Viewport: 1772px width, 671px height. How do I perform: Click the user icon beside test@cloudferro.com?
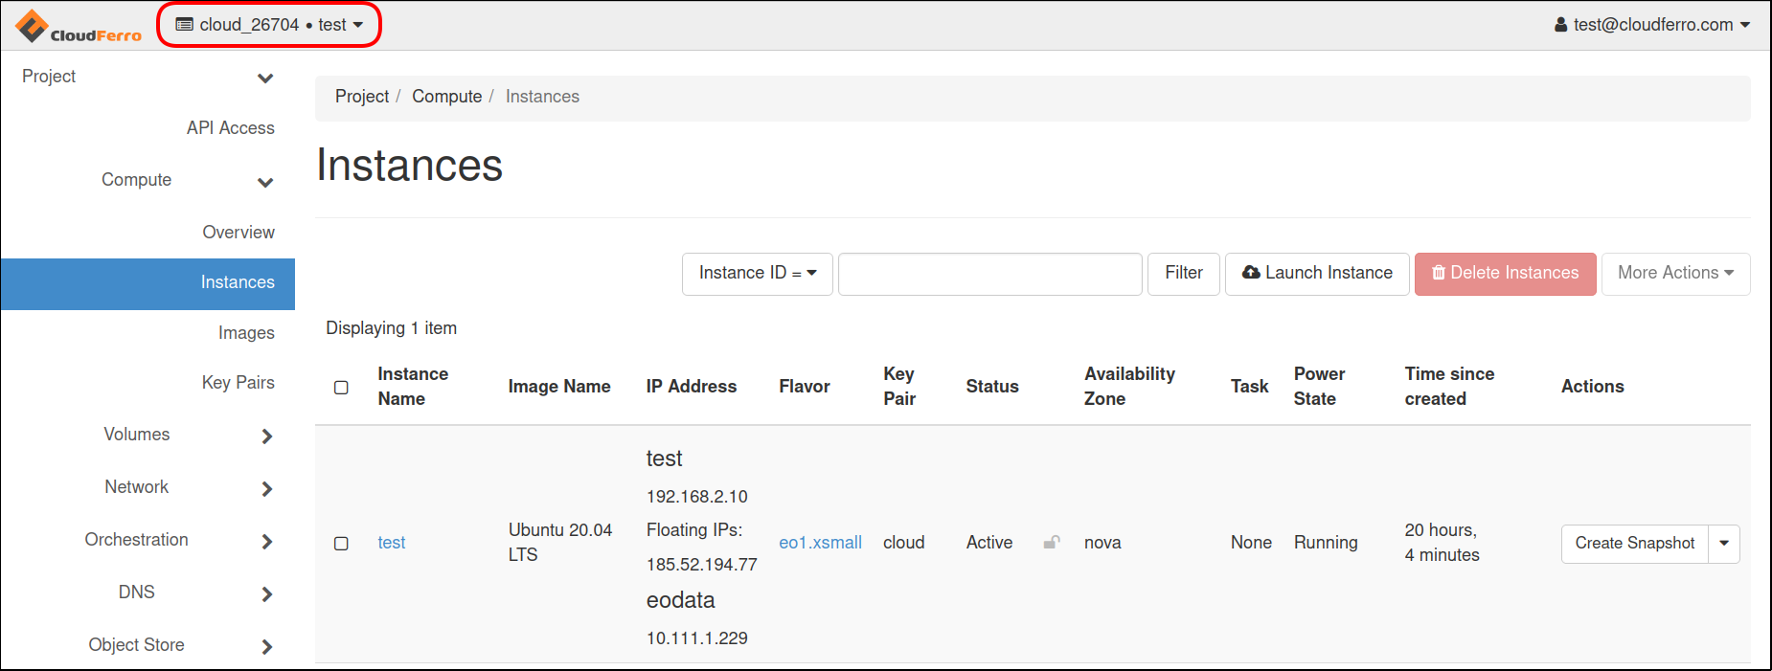click(x=1560, y=25)
